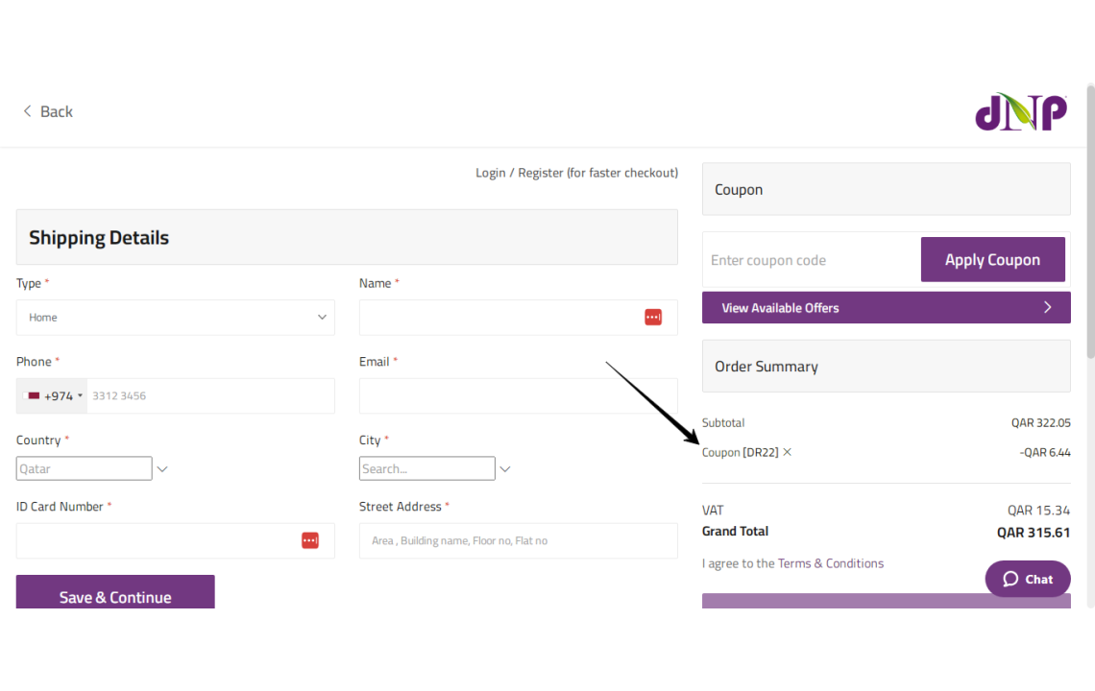Screen dimensions: 1095x691
Task: Remove the DR22 coupon with X icon
Action: pyautogui.click(x=787, y=452)
